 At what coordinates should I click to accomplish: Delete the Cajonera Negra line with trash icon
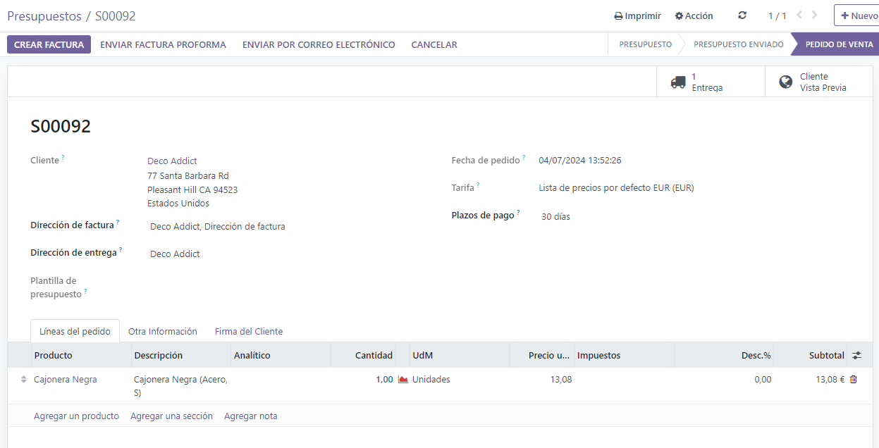click(x=853, y=379)
